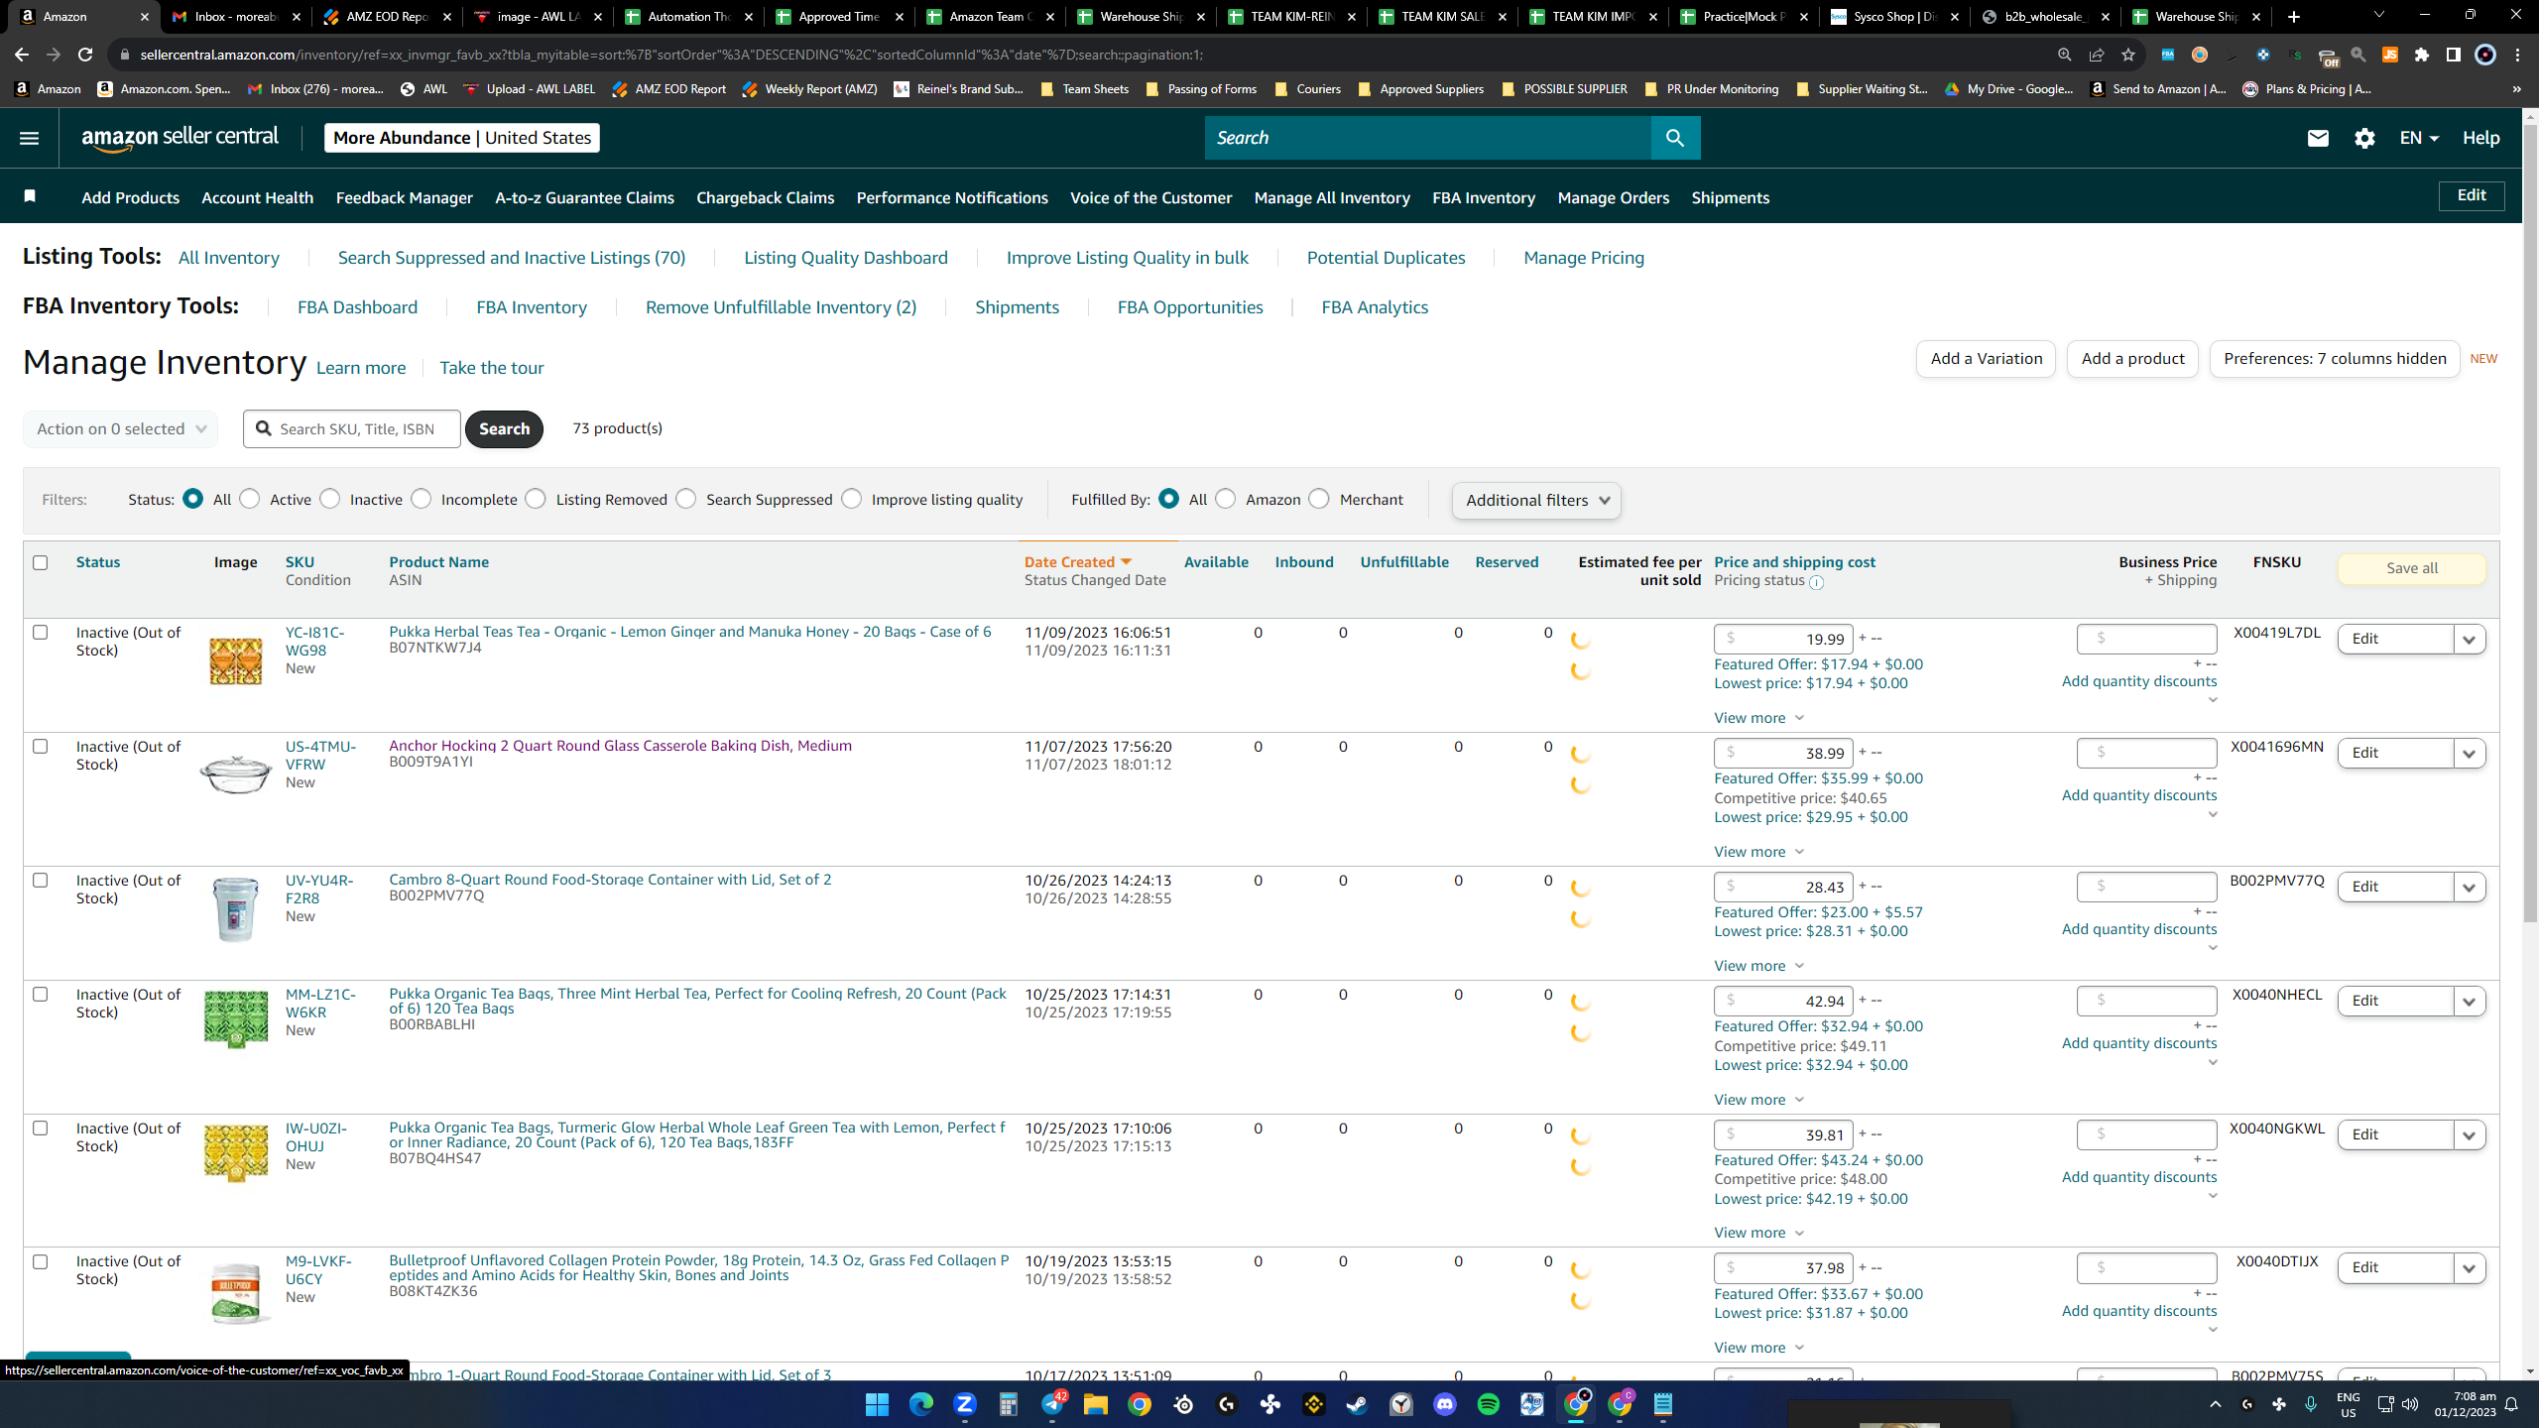The width and height of the screenshot is (2539, 1428).
Task: Switch to the AMZ EOD Report browser tab
Action: pyautogui.click(x=388, y=17)
